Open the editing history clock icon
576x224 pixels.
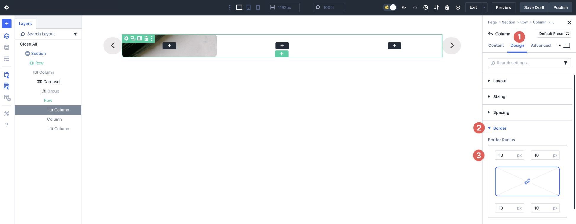pyautogui.click(x=426, y=7)
